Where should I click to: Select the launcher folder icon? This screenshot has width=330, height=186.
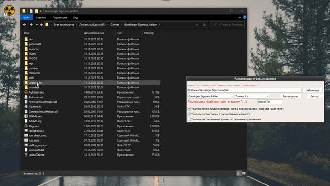(x=26, y=49)
